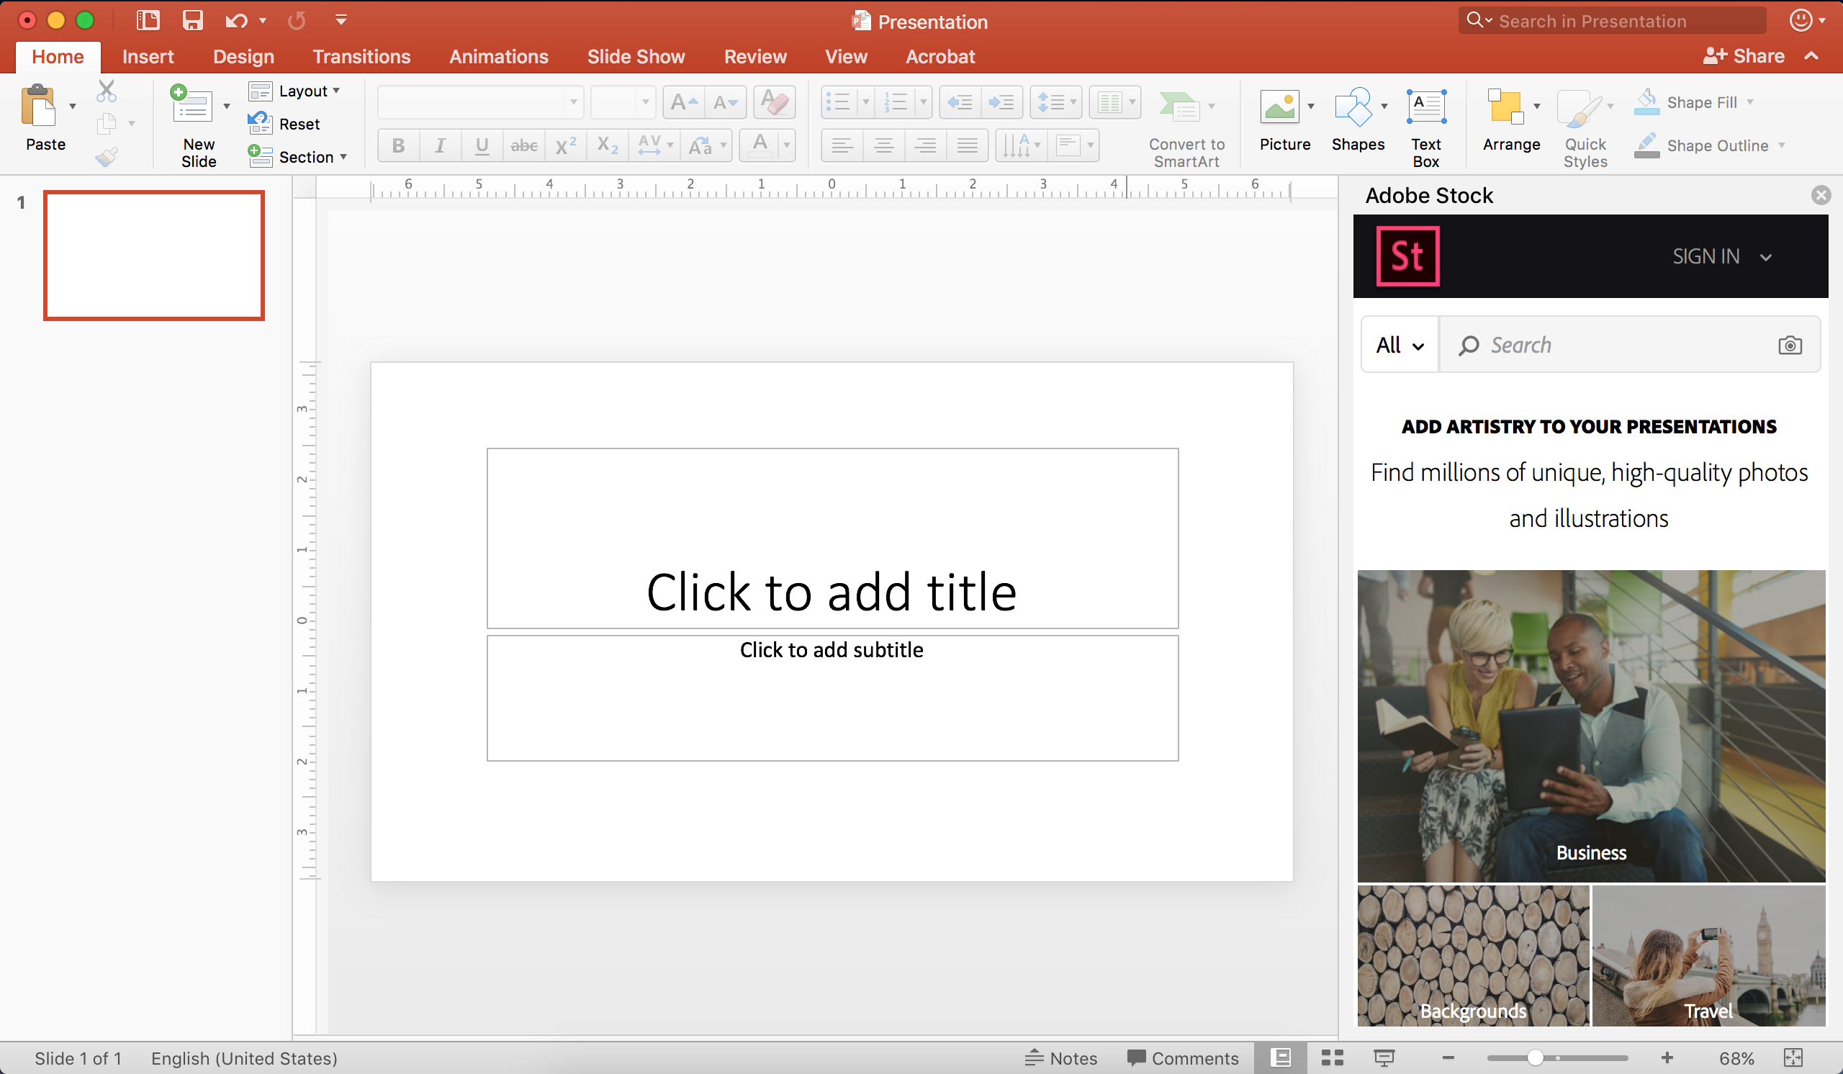Open the Transitions tab
The image size is (1843, 1074).
pyautogui.click(x=361, y=56)
